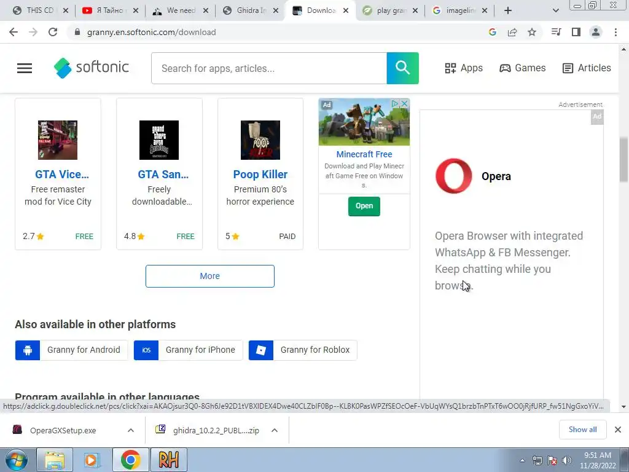This screenshot has width=629, height=472.
Task: Open the Chrome profile avatar
Action: coord(596,32)
